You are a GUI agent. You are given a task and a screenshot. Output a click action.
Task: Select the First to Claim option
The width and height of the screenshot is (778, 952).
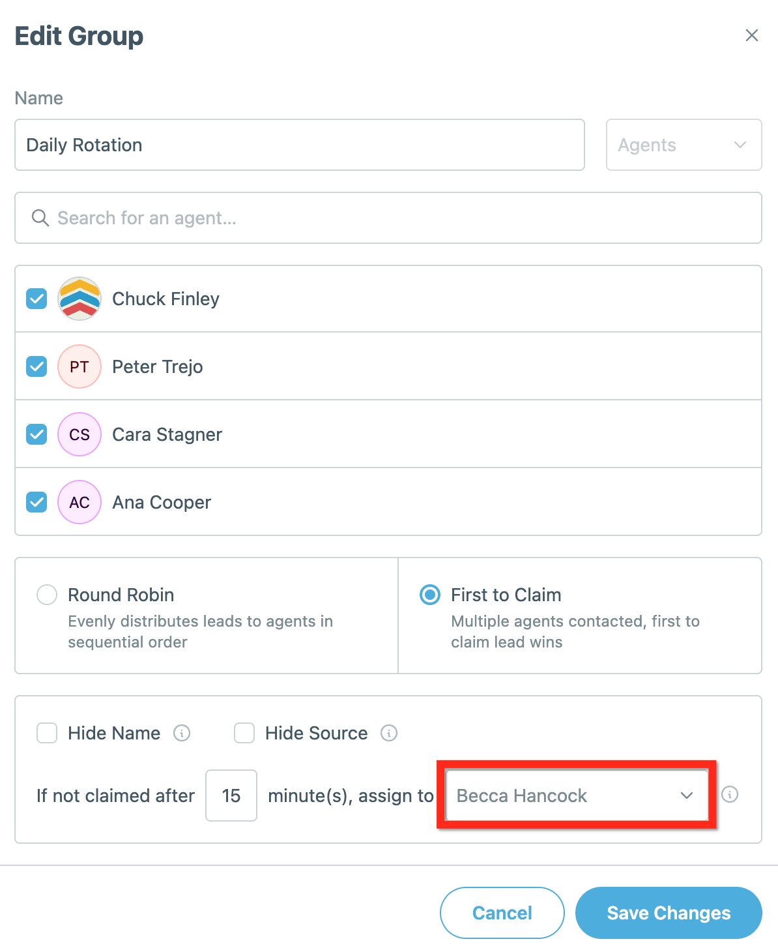point(430,595)
